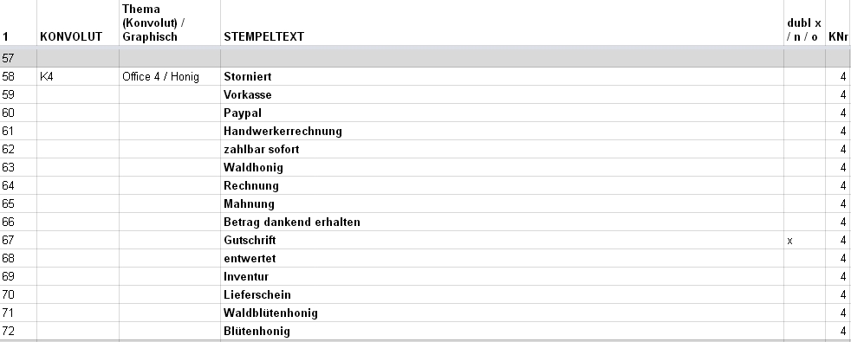851x342 pixels.
Task: Select the STEMPELTEXT column header cell
Action: 502,23
